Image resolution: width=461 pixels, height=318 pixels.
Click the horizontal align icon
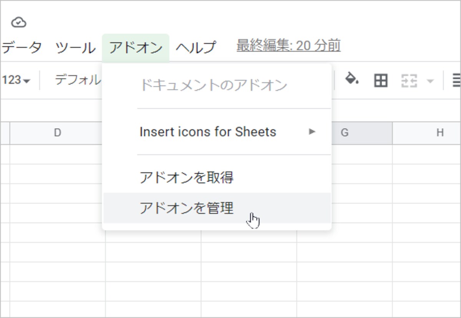click(x=456, y=81)
